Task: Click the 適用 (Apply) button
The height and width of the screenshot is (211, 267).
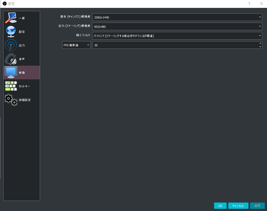Action: point(258,205)
